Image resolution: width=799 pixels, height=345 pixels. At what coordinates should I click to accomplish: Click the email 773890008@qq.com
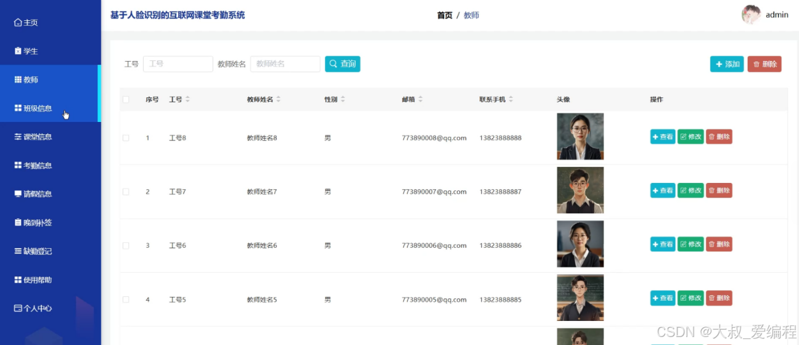[434, 138]
